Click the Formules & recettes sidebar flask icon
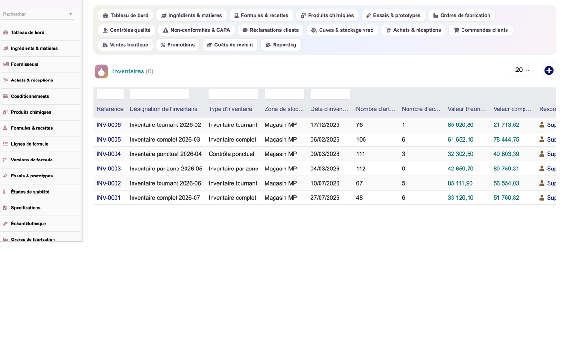 (x=6, y=128)
